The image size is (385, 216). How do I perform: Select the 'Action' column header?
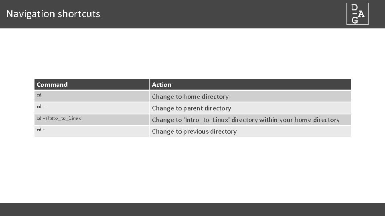[162, 85]
